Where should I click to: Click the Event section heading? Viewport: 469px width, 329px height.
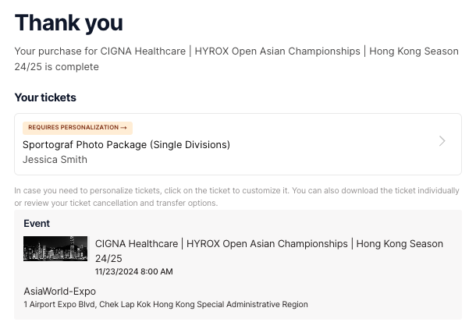pos(37,223)
